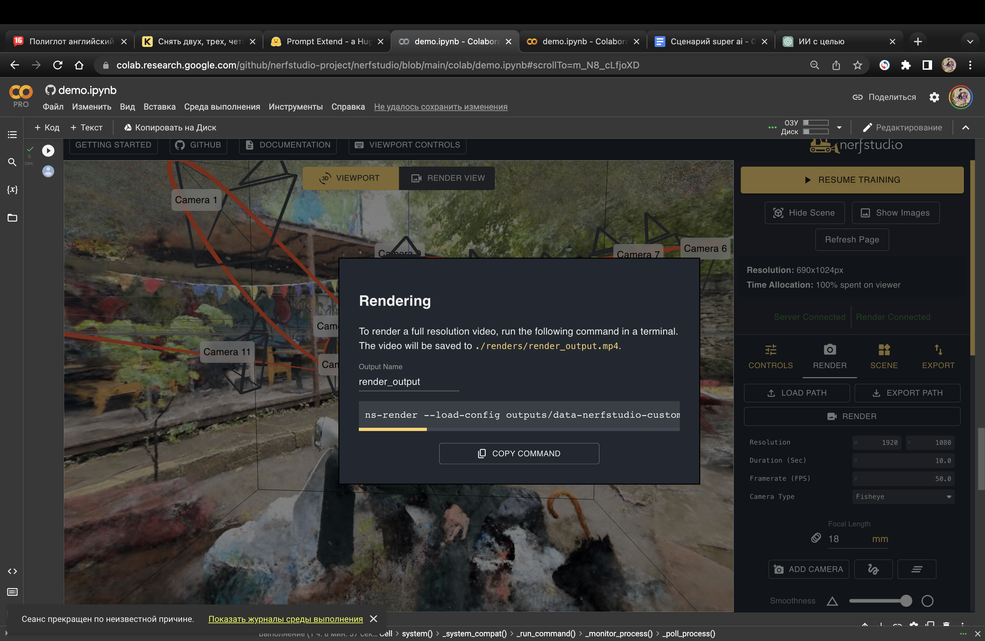Run the Colab cell play button
The width and height of the screenshot is (985, 641).
[48, 150]
